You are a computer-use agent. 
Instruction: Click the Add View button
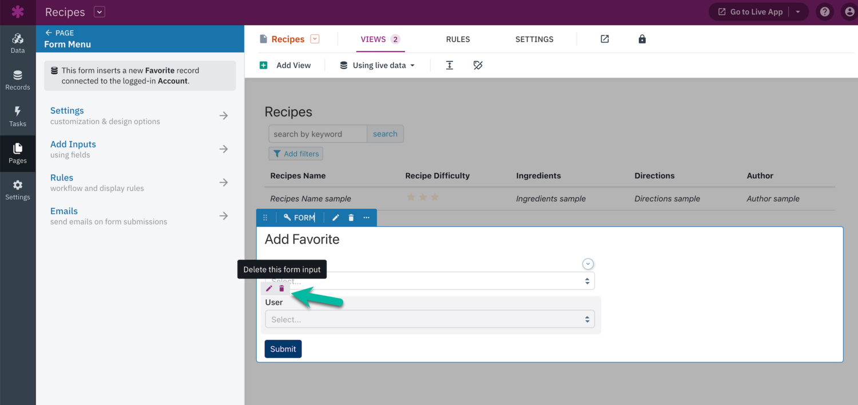285,65
